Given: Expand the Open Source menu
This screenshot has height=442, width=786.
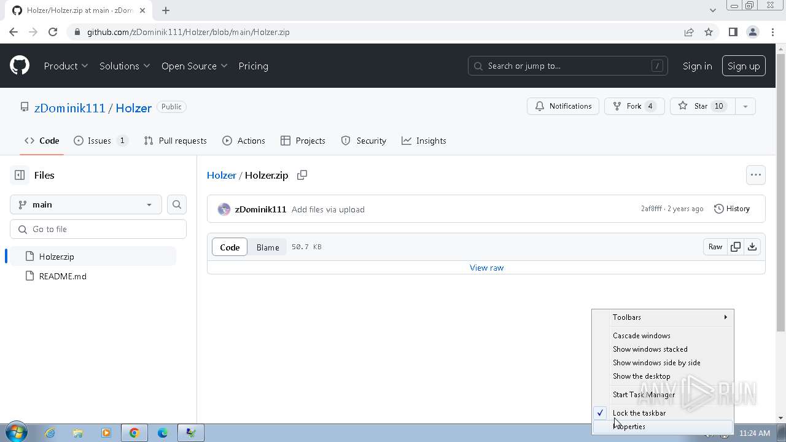Looking at the screenshot, I should click(x=194, y=66).
